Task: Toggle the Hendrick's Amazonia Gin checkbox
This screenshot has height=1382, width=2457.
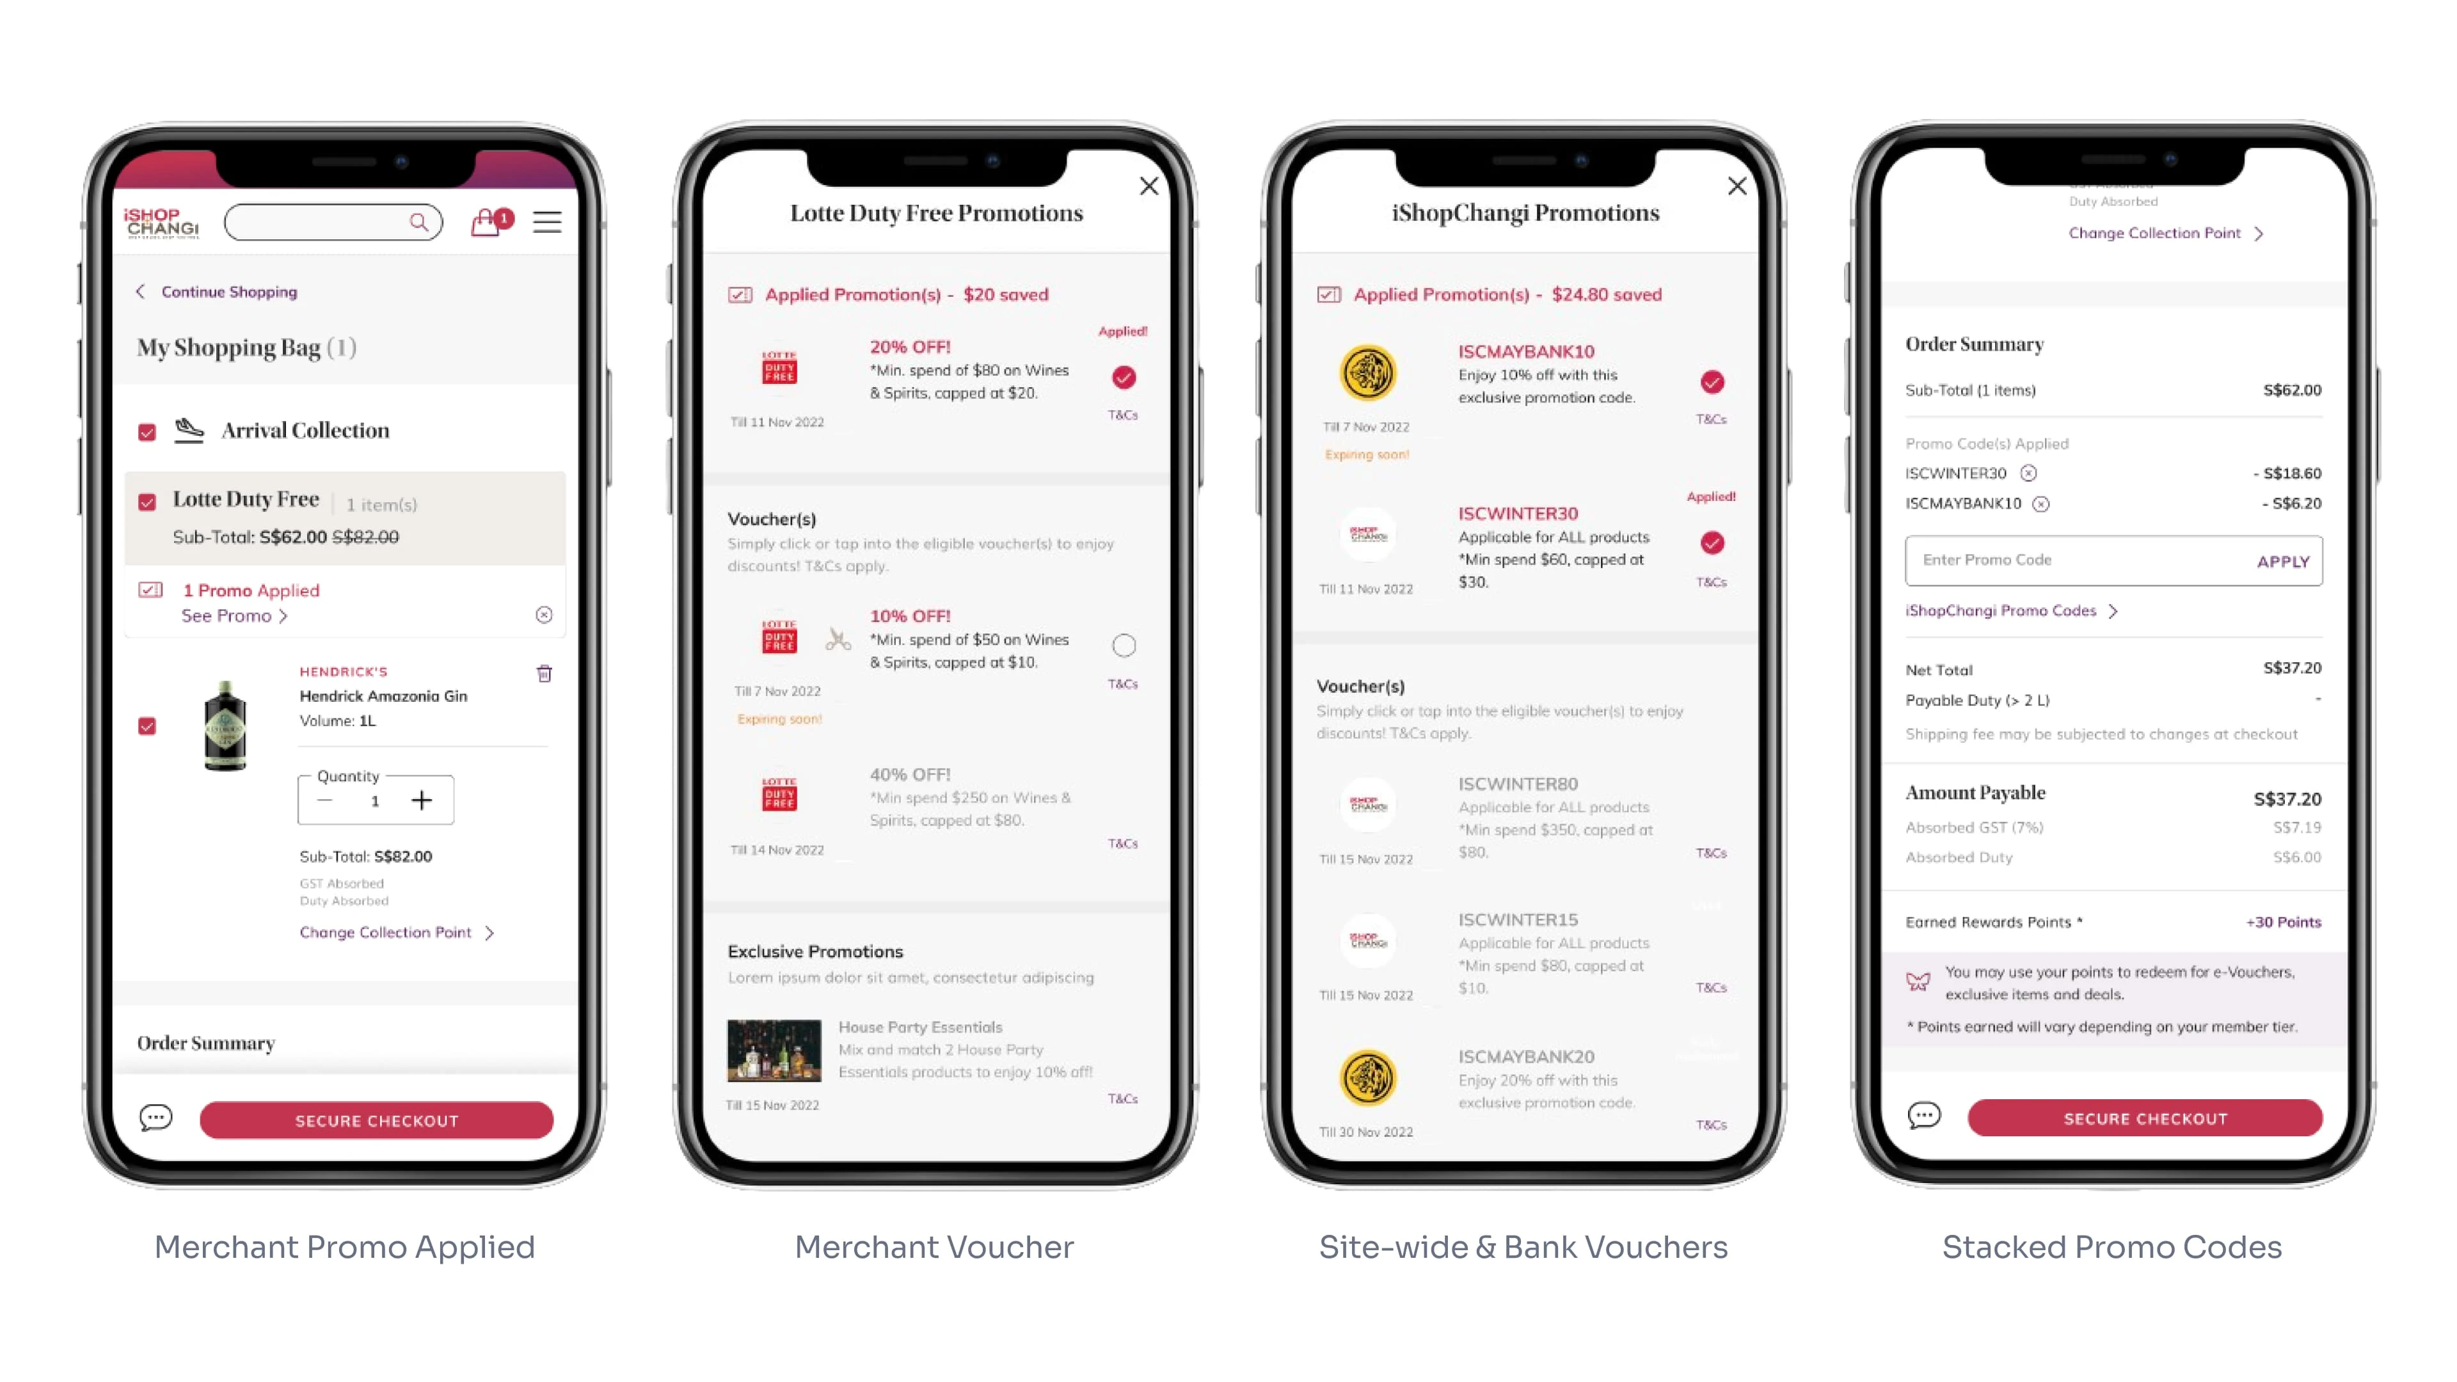Action: click(x=147, y=726)
